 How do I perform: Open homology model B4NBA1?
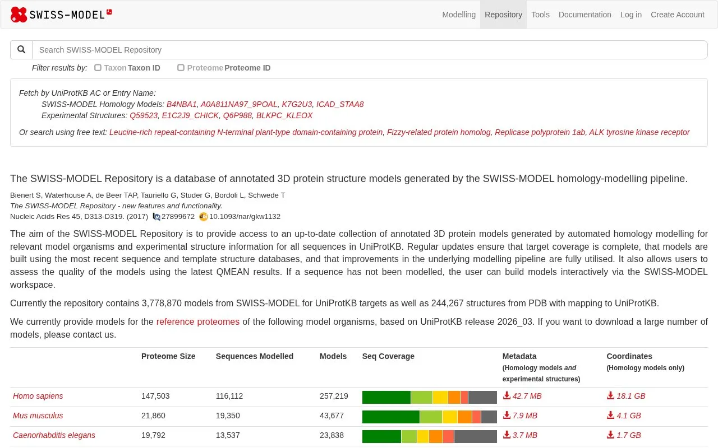click(x=182, y=104)
